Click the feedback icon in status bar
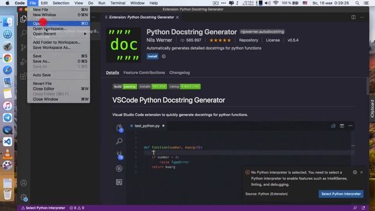This screenshot has width=375, height=211. coord(355,208)
